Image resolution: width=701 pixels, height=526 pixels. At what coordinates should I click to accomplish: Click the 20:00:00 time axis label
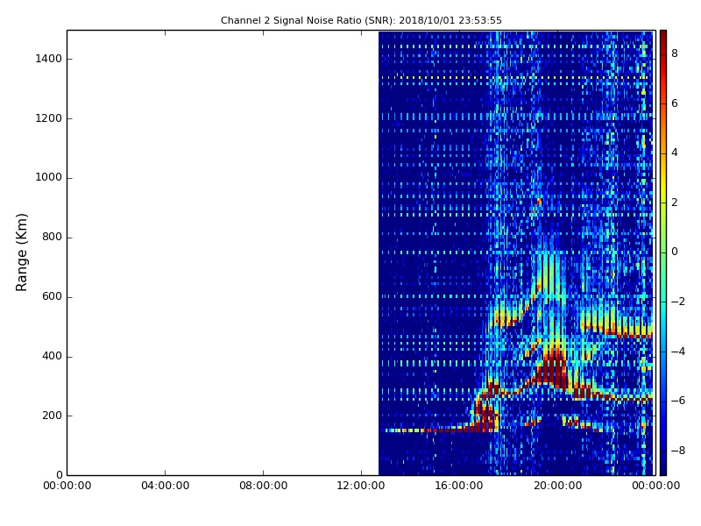[558, 486]
